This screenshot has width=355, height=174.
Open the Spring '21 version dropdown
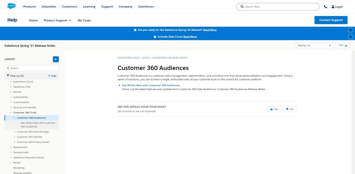(x=314, y=45)
